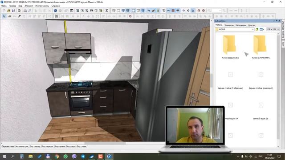Toggle the wireframe view mode button
The height and width of the screenshot is (160, 285).
114,11
